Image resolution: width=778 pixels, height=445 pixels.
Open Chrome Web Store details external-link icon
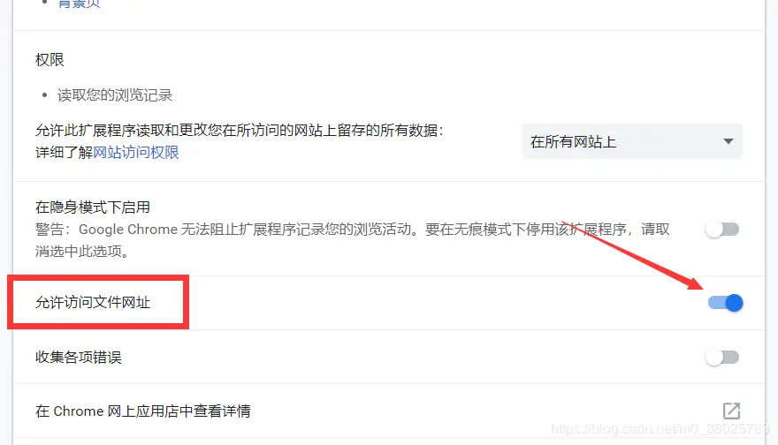click(x=731, y=411)
